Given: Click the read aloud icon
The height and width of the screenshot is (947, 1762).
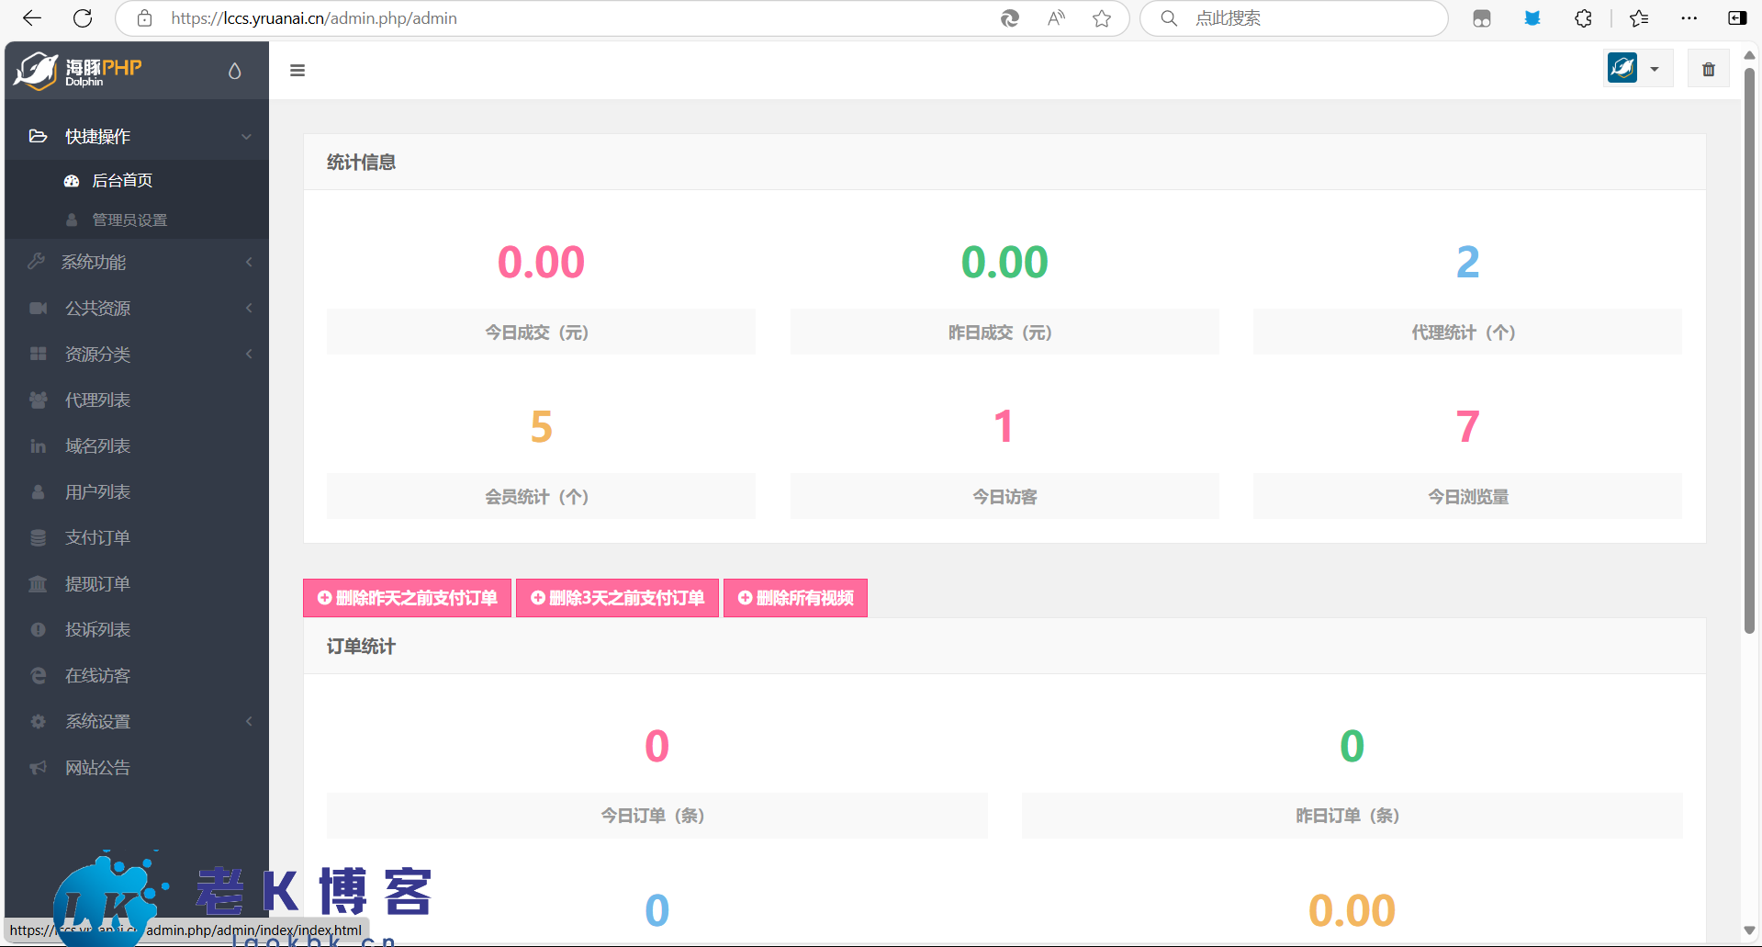Looking at the screenshot, I should (1056, 18).
